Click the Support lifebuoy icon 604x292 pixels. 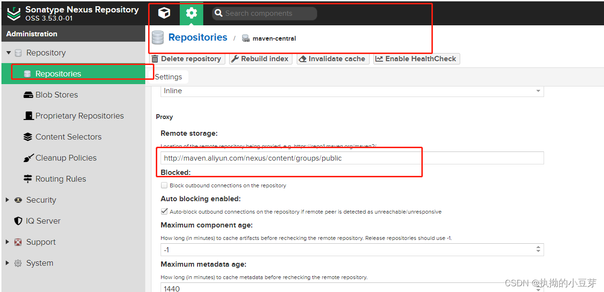(18, 242)
